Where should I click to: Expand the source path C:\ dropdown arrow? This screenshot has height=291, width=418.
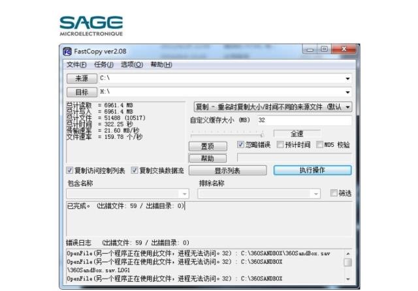pos(347,78)
